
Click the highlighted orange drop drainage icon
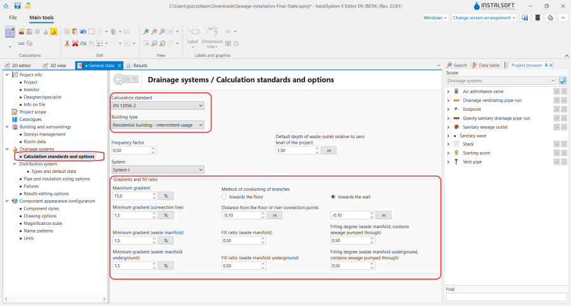point(53,32)
